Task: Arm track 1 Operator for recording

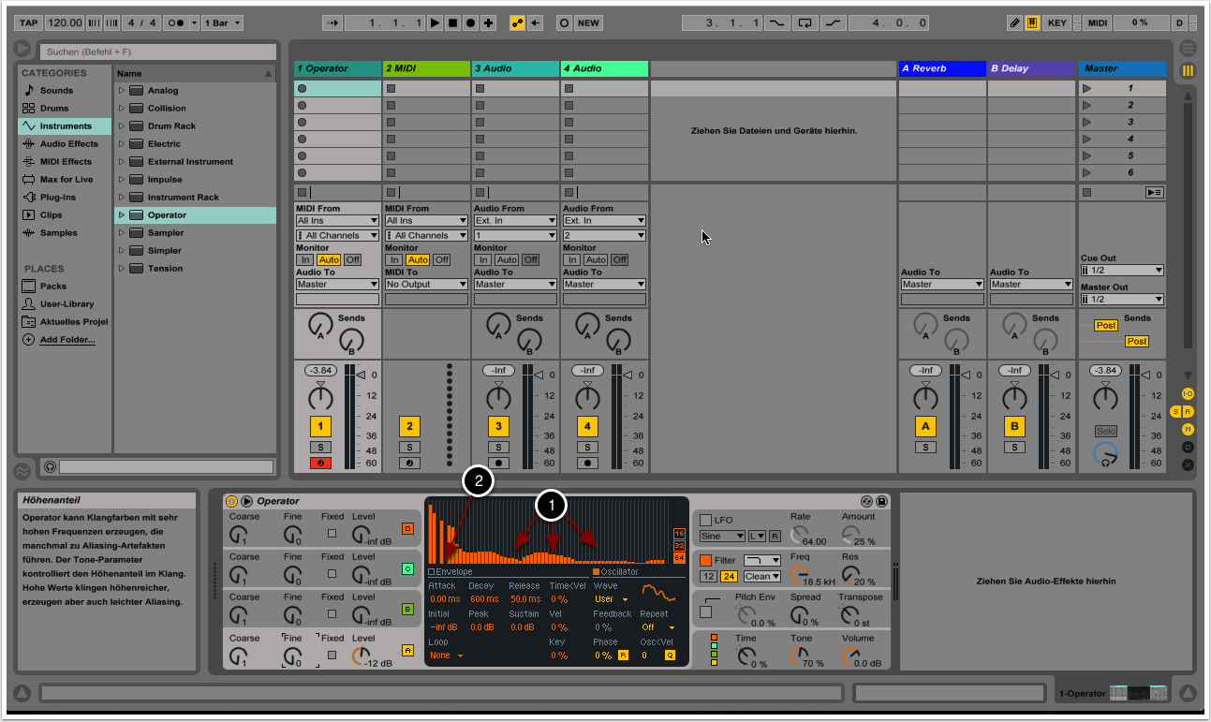Action: click(x=320, y=463)
